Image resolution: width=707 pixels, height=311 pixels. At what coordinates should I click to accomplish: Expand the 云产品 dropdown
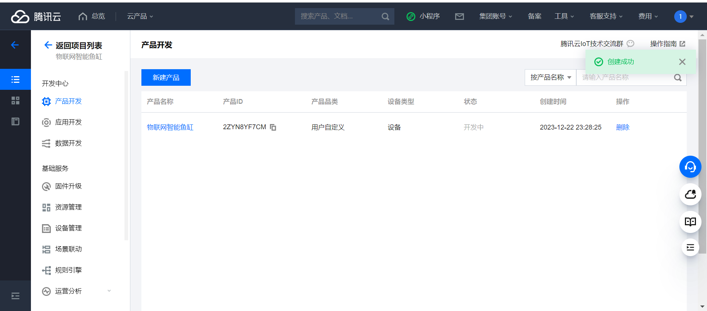140,16
